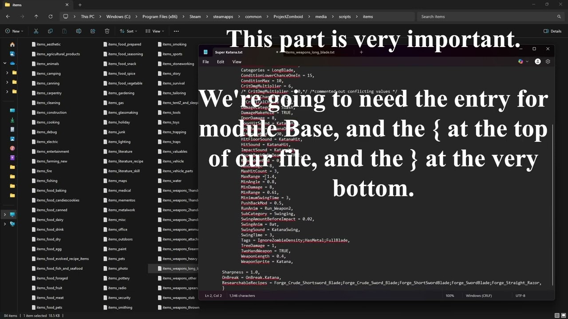Click the Ln 2, Col 2 status entry
The width and height of the screenshot is (568, 319).
click(213, 296)
